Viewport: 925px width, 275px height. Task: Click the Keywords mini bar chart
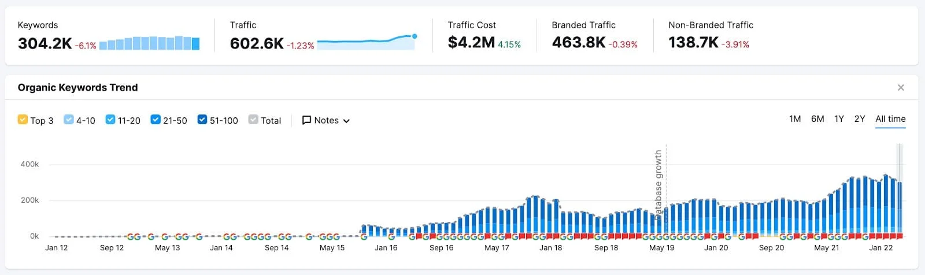(149, 43)
